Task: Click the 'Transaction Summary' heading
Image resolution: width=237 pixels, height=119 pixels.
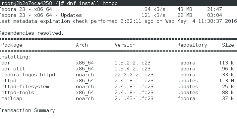Action: point(27,110)
